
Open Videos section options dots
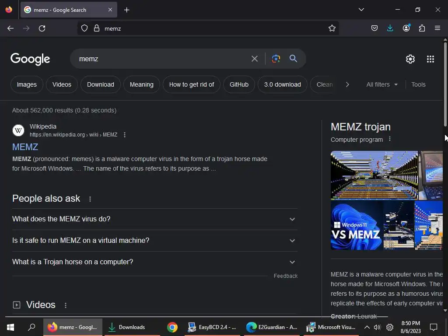[x=66, y=305]
